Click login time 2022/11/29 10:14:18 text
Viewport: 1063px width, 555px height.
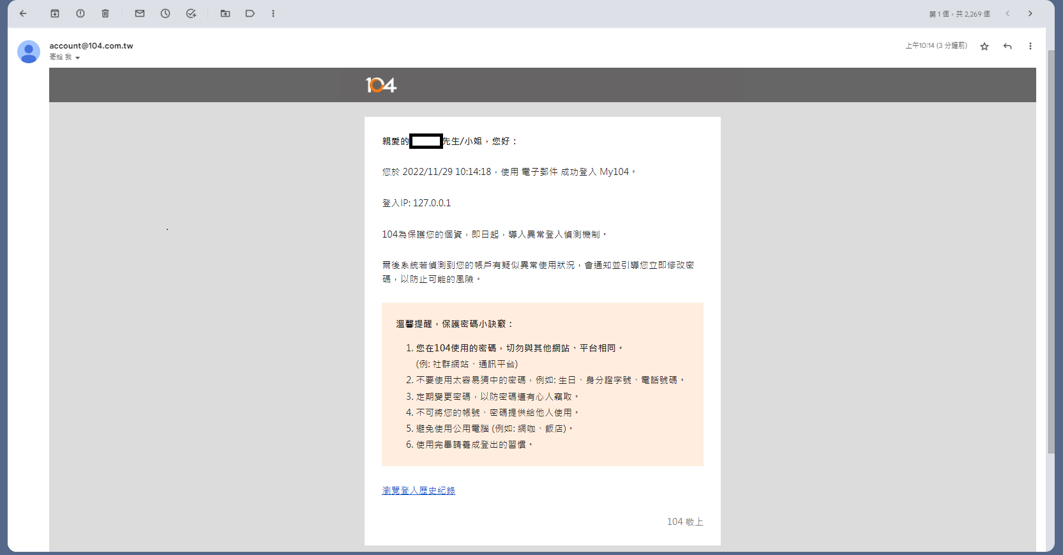pos(447,172)
